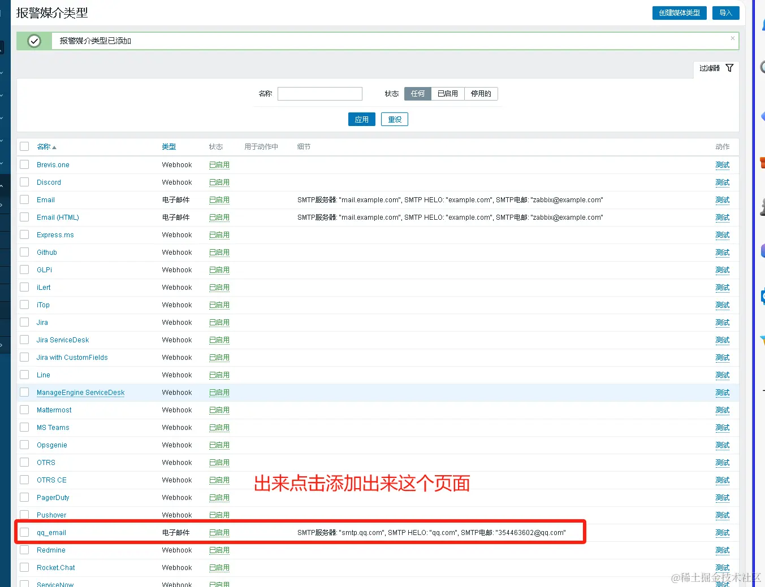Check the Line row checkbox
This screenshot has height=587, width=765.
[24, 375]
